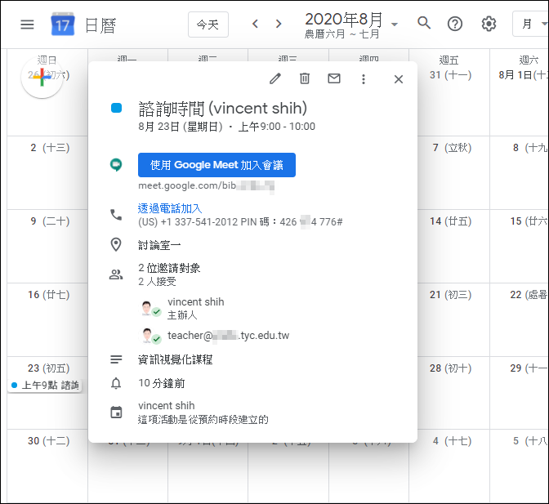The image size is (549, 504).
Task: Select day 28 (初十) in calendar
Action: coord(451,368)
